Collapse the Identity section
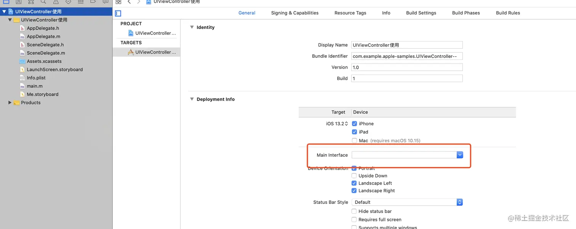 [x=192, y=27]
